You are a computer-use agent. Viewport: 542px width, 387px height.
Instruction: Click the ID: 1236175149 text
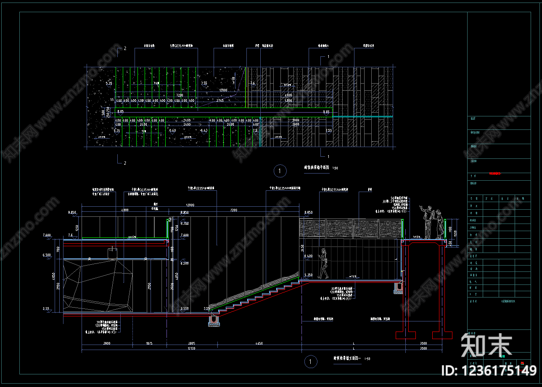coord(489,371)
